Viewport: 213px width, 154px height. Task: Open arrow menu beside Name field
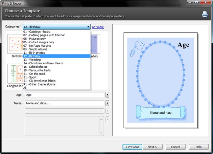pos(107,103)
